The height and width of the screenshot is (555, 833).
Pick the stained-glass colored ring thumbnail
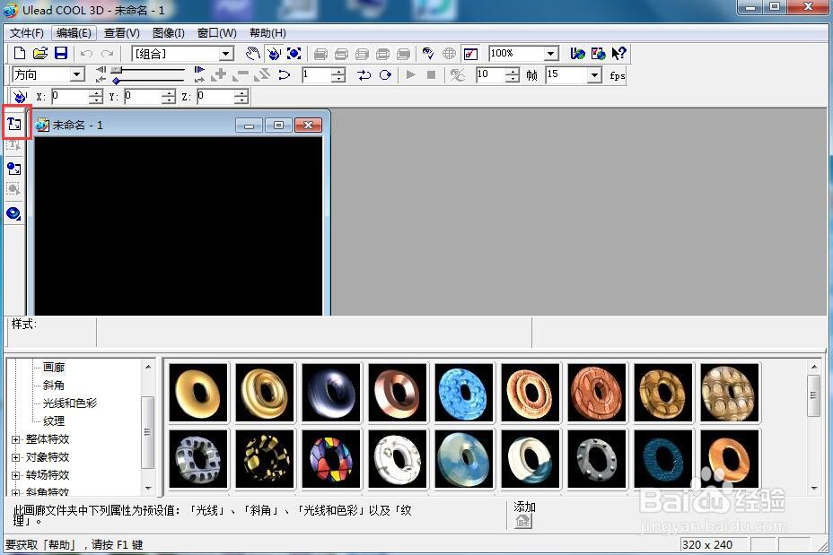point(331,459)
